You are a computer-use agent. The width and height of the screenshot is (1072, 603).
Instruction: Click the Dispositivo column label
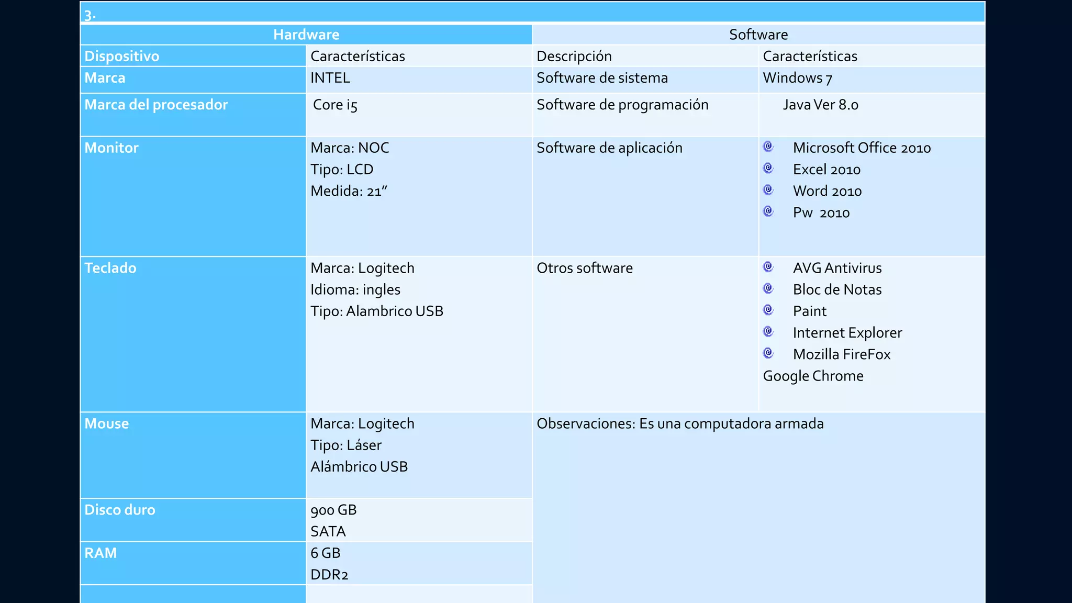click(122, 56)
